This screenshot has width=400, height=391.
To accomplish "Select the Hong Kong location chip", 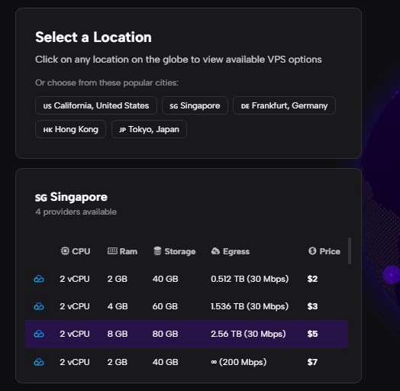I will [x=71, y=129].
